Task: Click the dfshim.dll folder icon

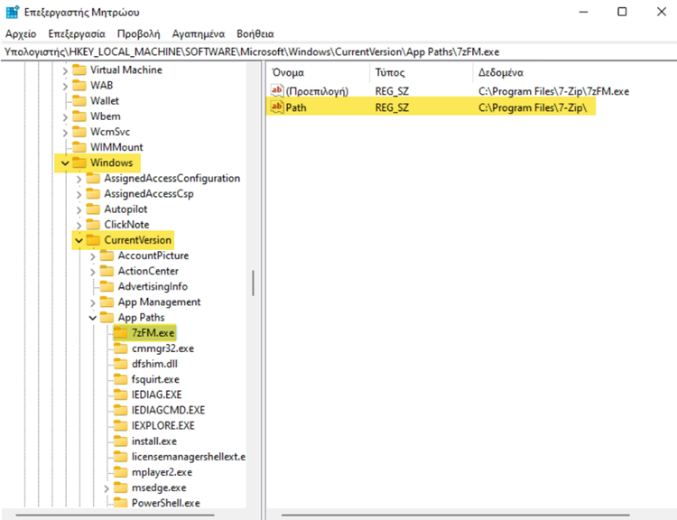Action: click(x=121, y=364)
